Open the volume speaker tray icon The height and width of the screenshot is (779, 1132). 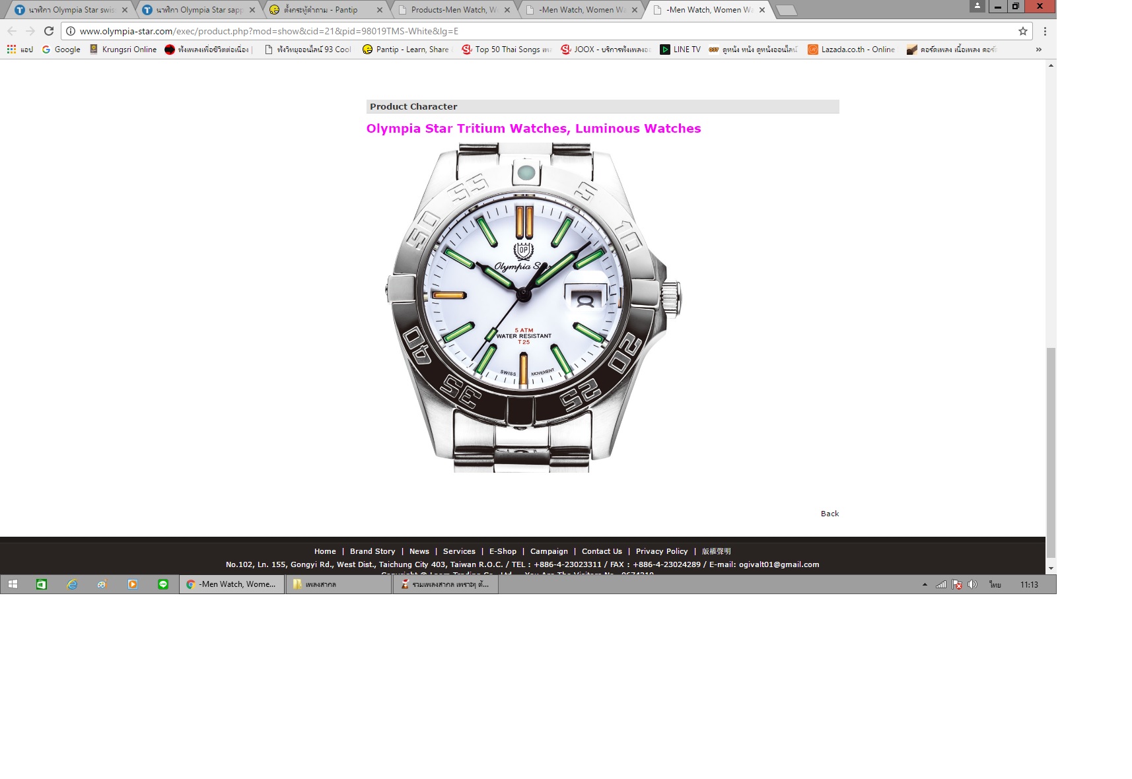[972, 584]
